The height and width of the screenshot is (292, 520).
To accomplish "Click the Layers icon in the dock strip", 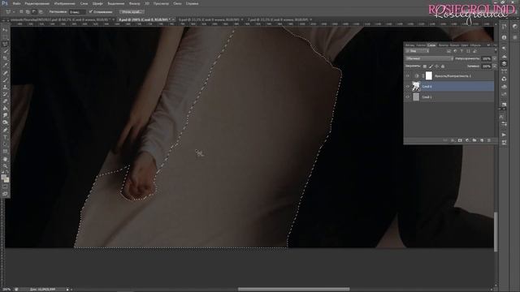I will (504, 63).
